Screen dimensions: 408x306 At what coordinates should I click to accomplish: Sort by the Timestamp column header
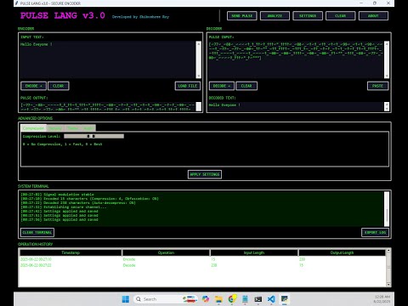click(71, 252)
